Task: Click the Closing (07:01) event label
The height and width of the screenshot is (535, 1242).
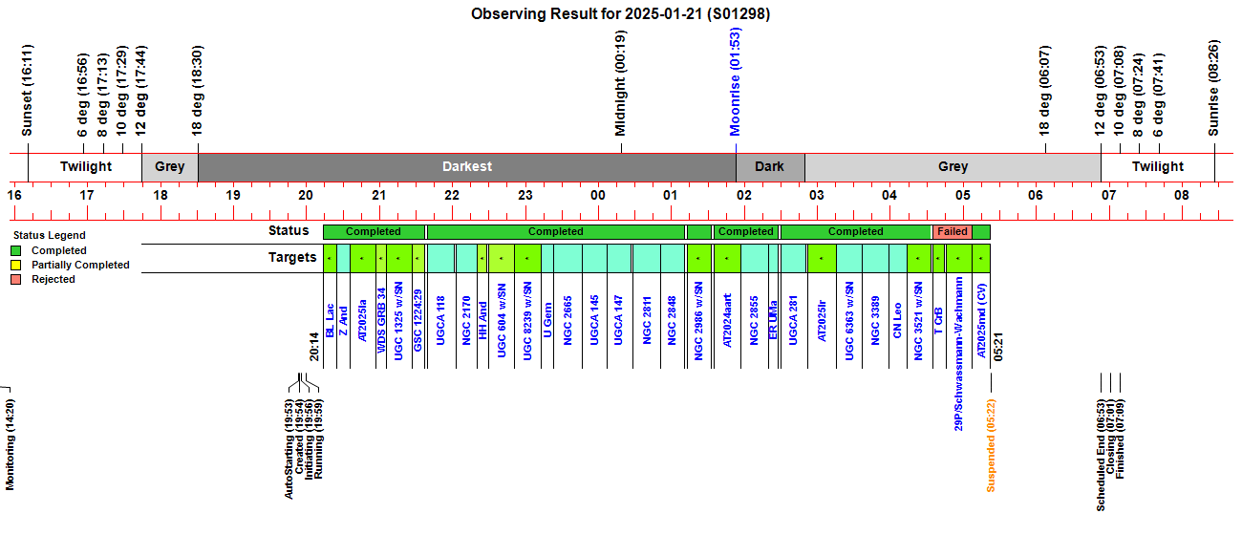Action: click(1110, 435)
